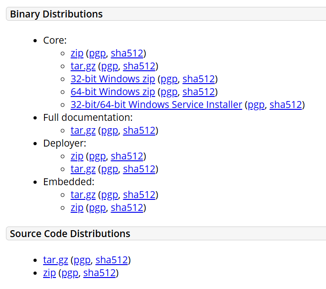This screenshot has width=326, height=289.
Task: Download the Core zip distribution
Action: [77, 53]
